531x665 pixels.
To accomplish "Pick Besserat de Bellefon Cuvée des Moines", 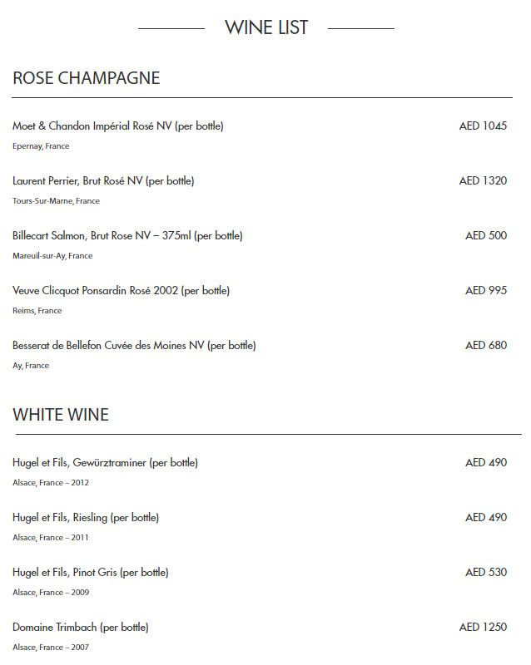I will click(134, 346).
